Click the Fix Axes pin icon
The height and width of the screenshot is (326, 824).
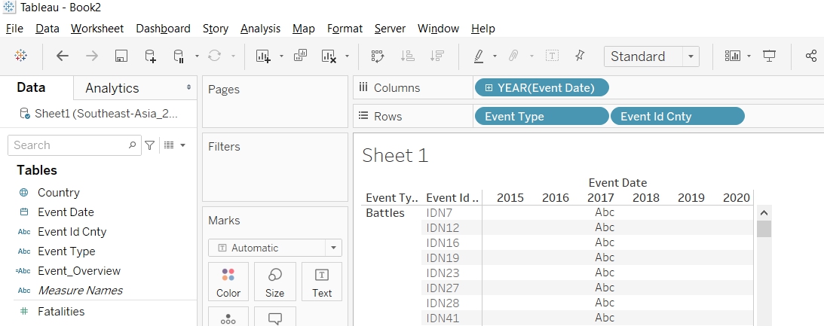[x=580, y=56]
